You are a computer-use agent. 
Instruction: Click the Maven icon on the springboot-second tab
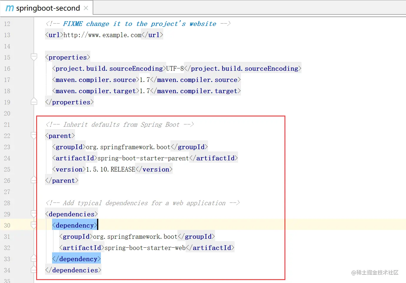pyautogui.click(x=9, y=8)
